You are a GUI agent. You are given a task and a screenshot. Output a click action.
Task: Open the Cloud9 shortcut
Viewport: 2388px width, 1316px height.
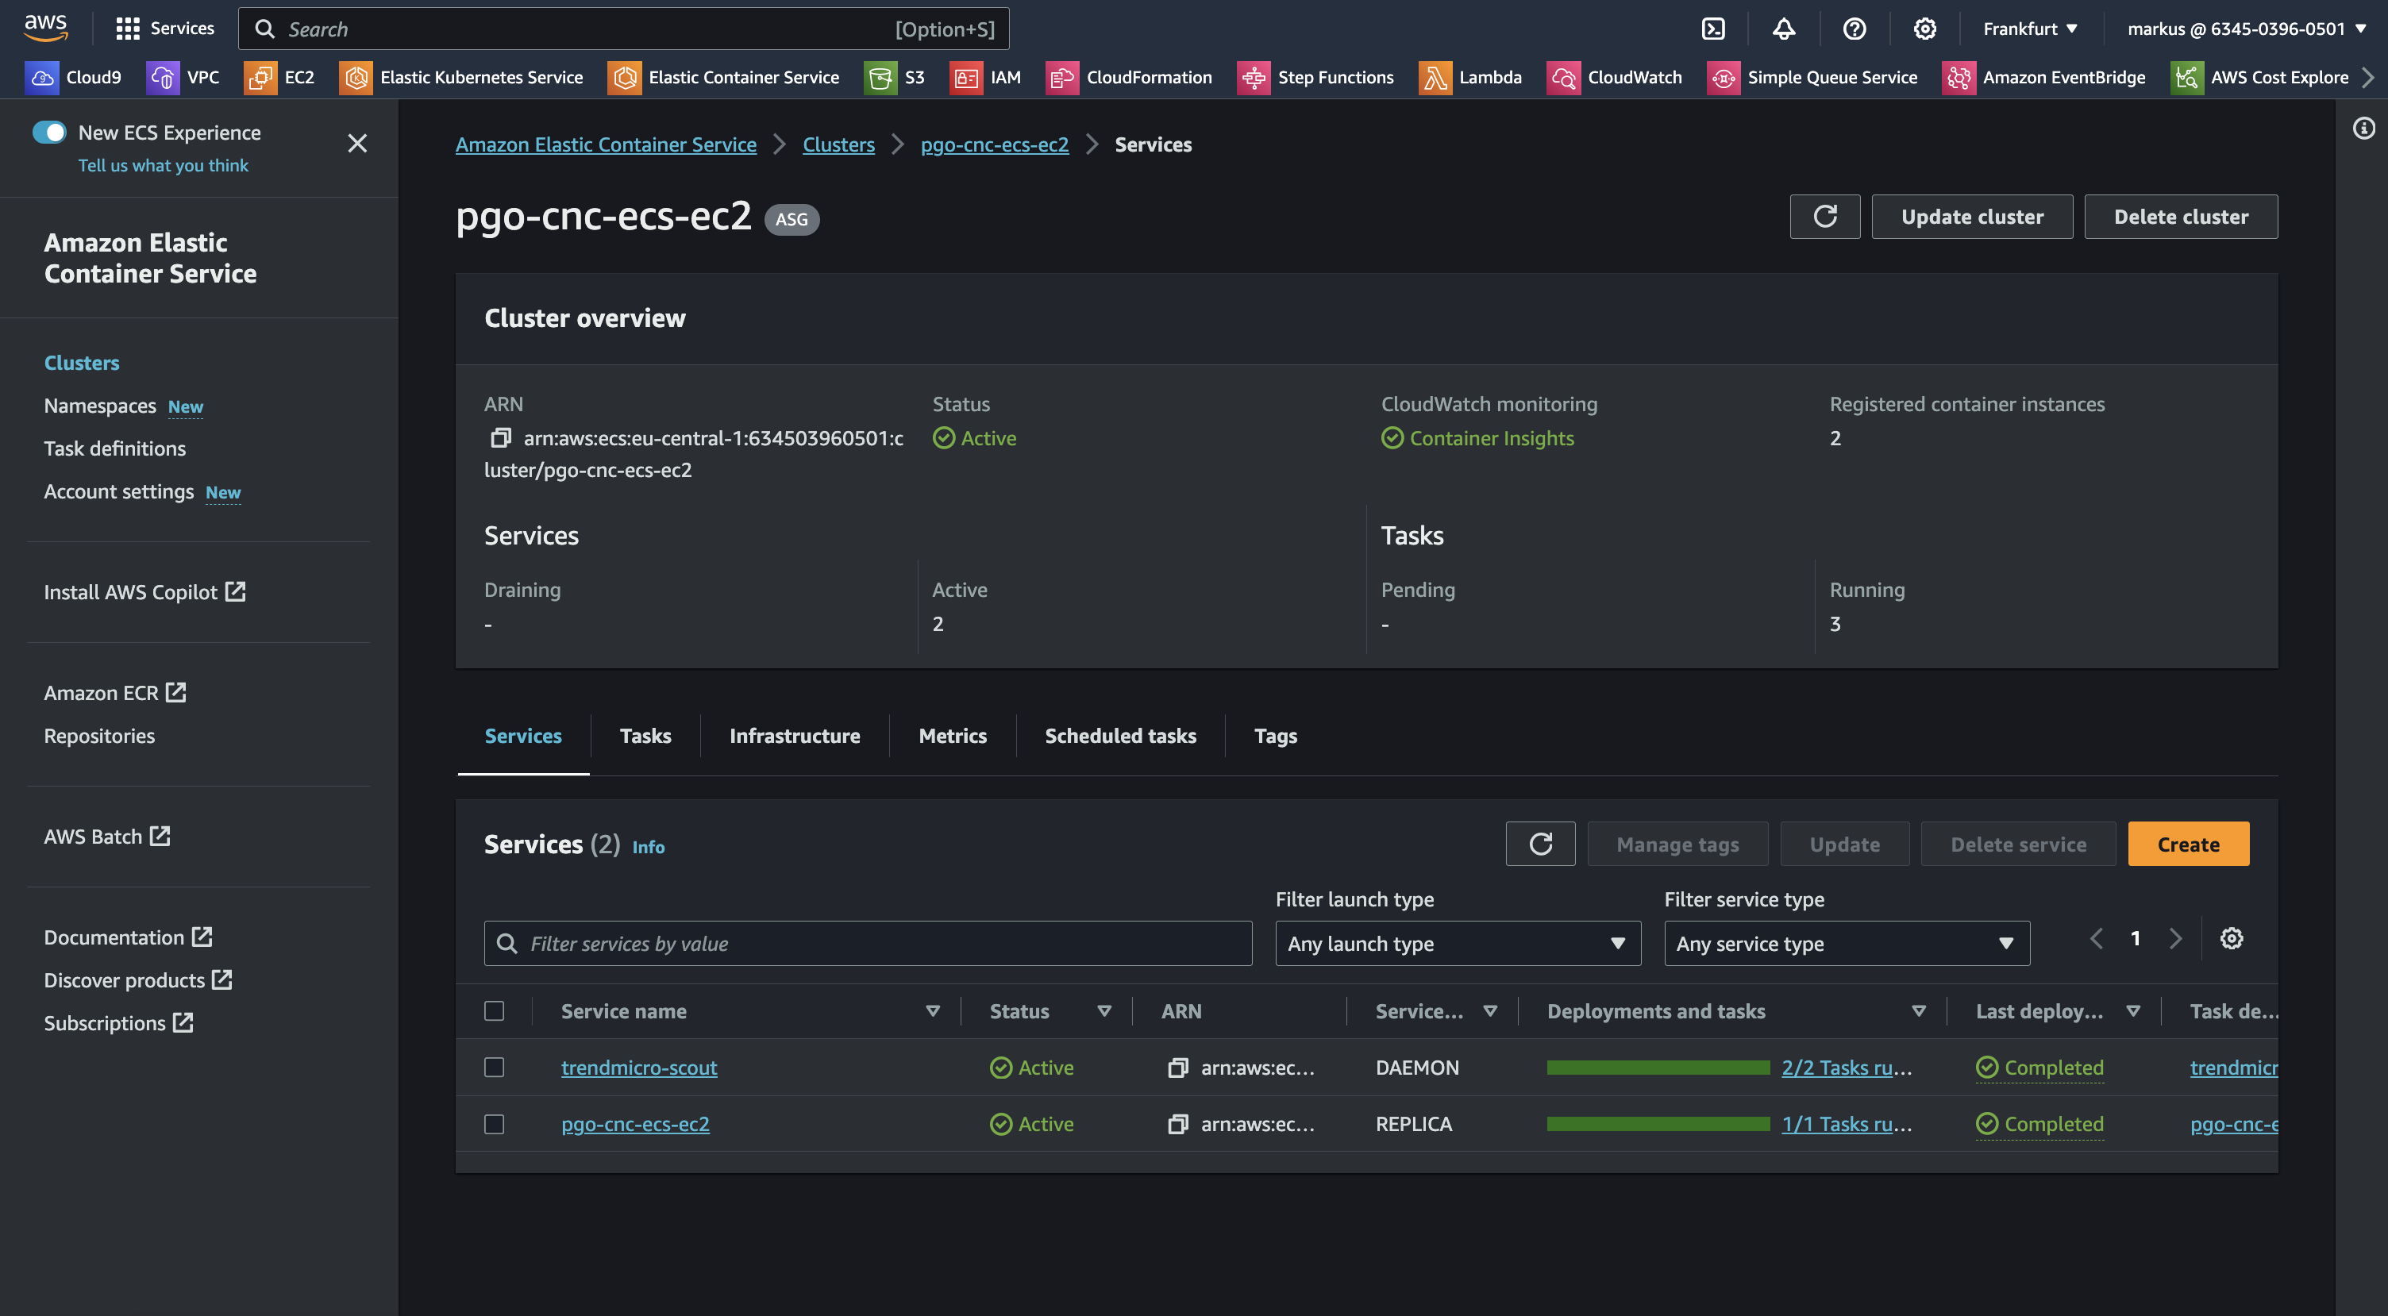pos(73,77)
